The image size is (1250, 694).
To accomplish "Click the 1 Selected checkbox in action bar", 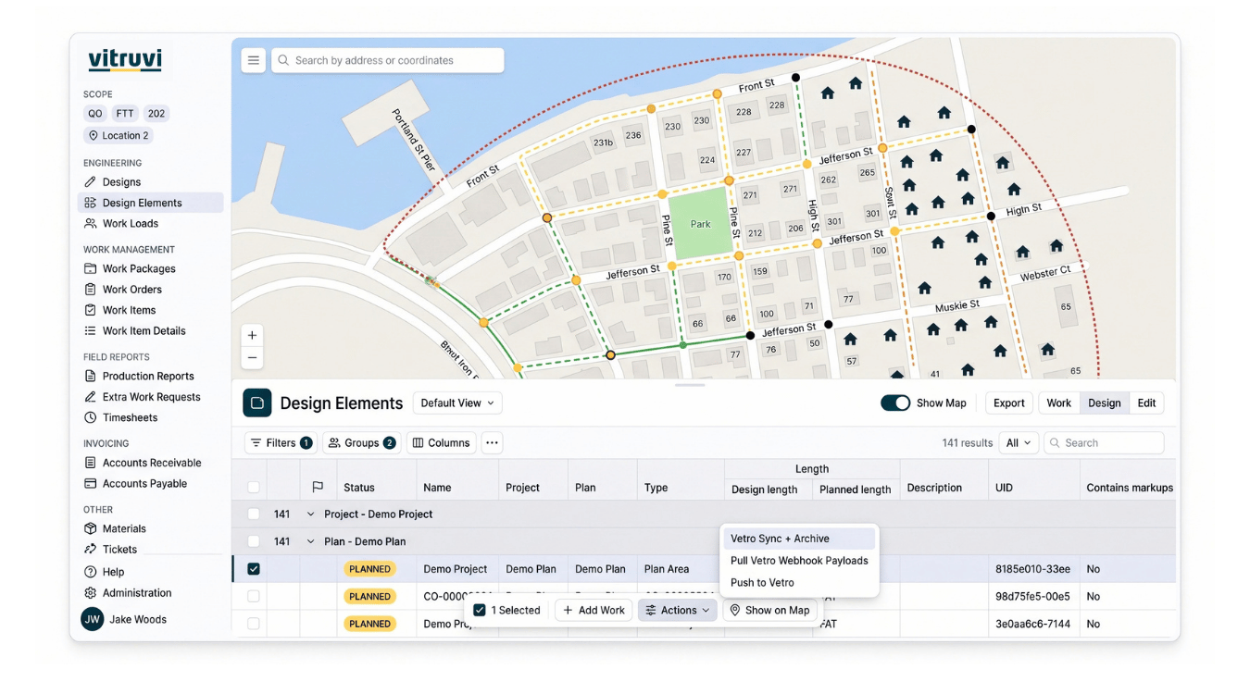I will click(479, 611).
